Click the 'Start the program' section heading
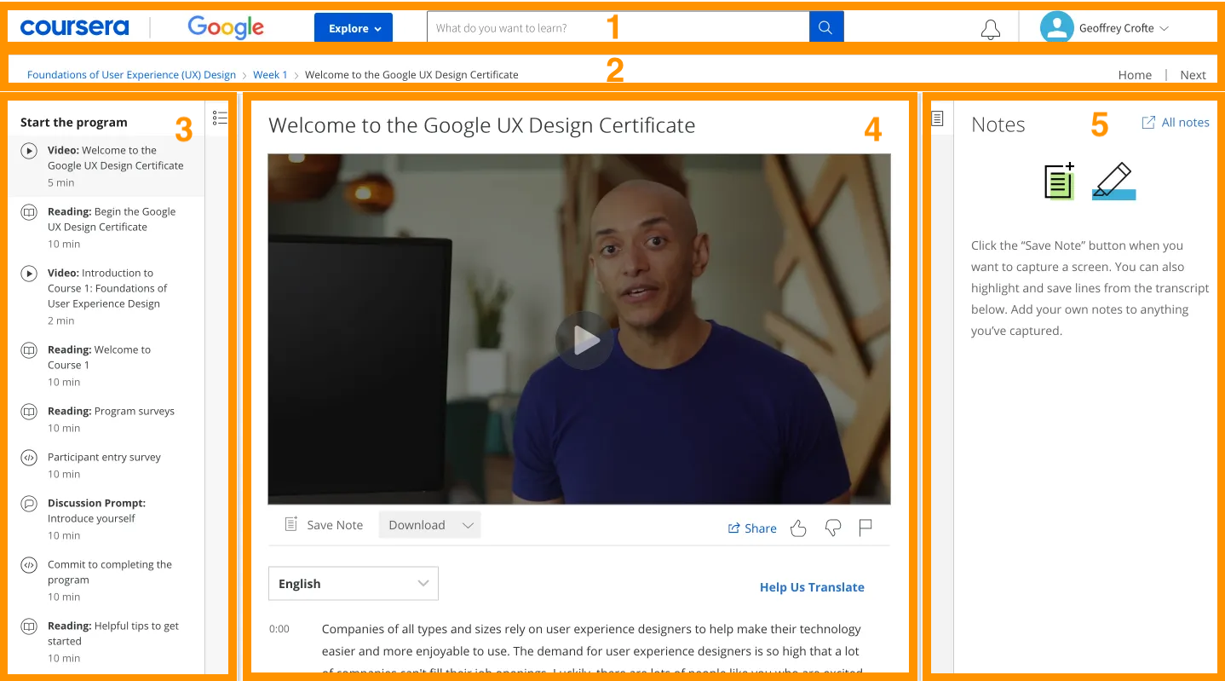This screenshot has height=681, width=1225. [74, 122]
